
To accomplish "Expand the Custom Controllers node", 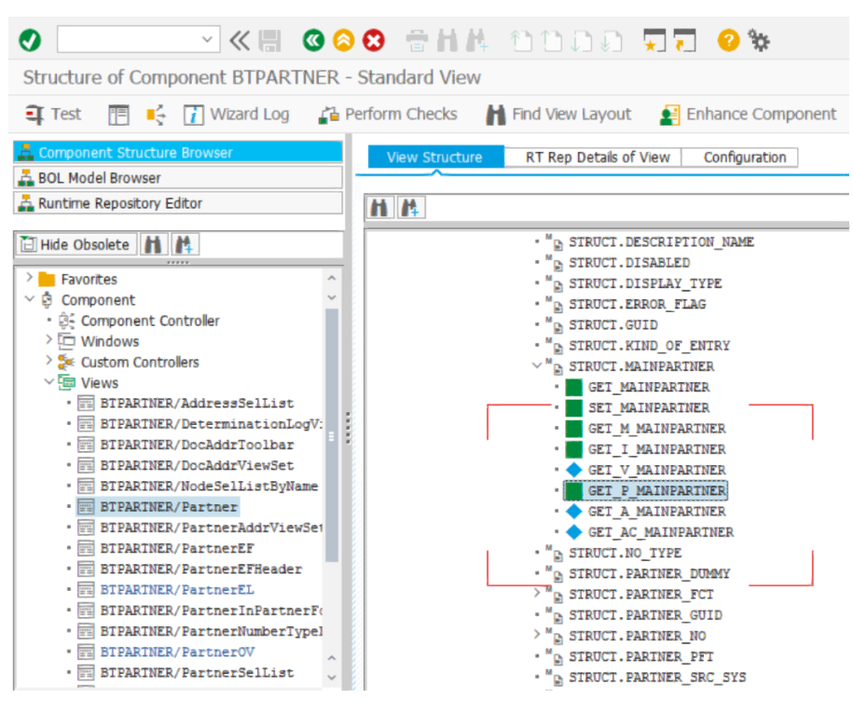I will [x=49, y=361].
